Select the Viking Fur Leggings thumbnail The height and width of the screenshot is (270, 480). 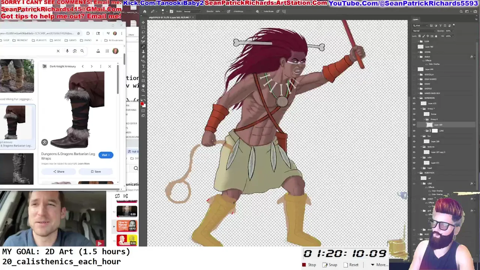[17, 76]
